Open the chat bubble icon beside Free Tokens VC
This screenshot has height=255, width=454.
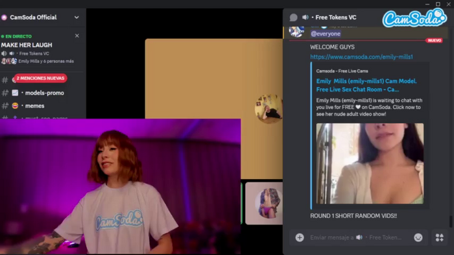[x=293, y=18]
